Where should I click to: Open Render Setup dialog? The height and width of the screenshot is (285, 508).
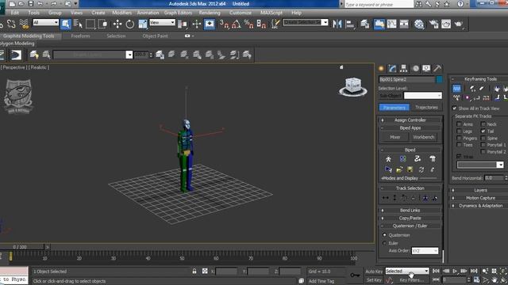[433, 24]
